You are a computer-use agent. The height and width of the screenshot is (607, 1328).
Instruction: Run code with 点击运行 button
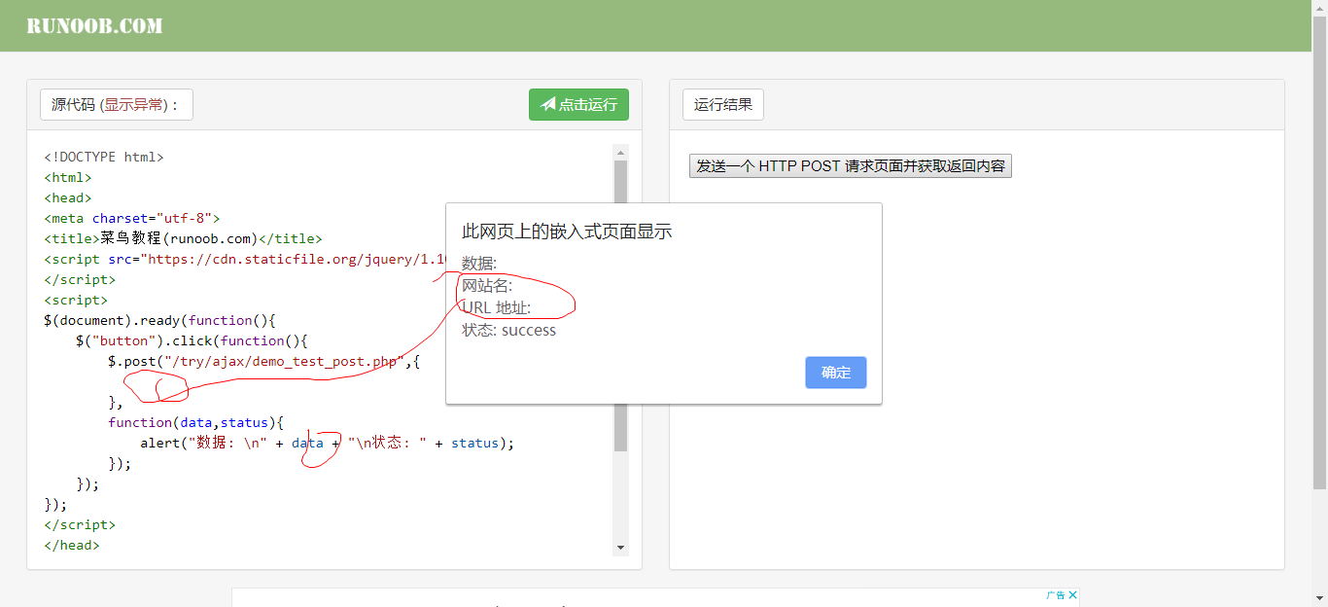click(x=578, y=104)
